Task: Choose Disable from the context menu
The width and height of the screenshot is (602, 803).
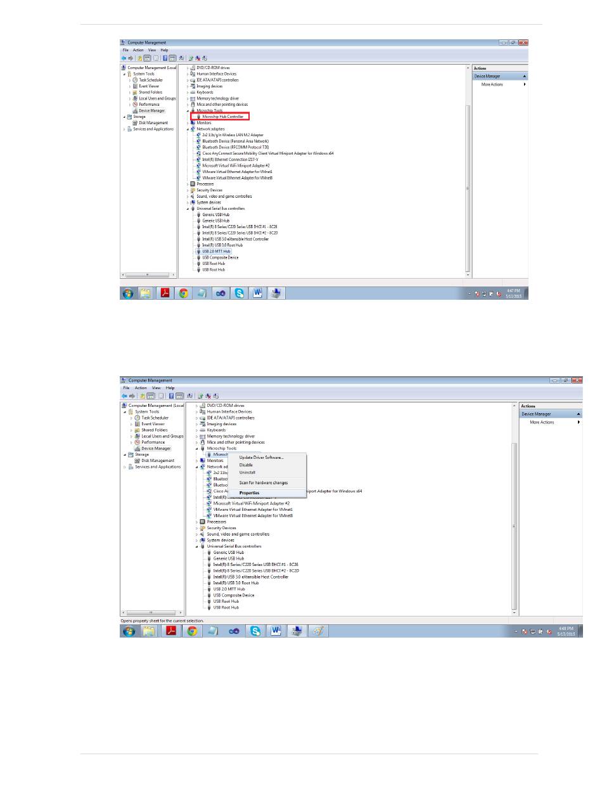Action: point(246,465)
